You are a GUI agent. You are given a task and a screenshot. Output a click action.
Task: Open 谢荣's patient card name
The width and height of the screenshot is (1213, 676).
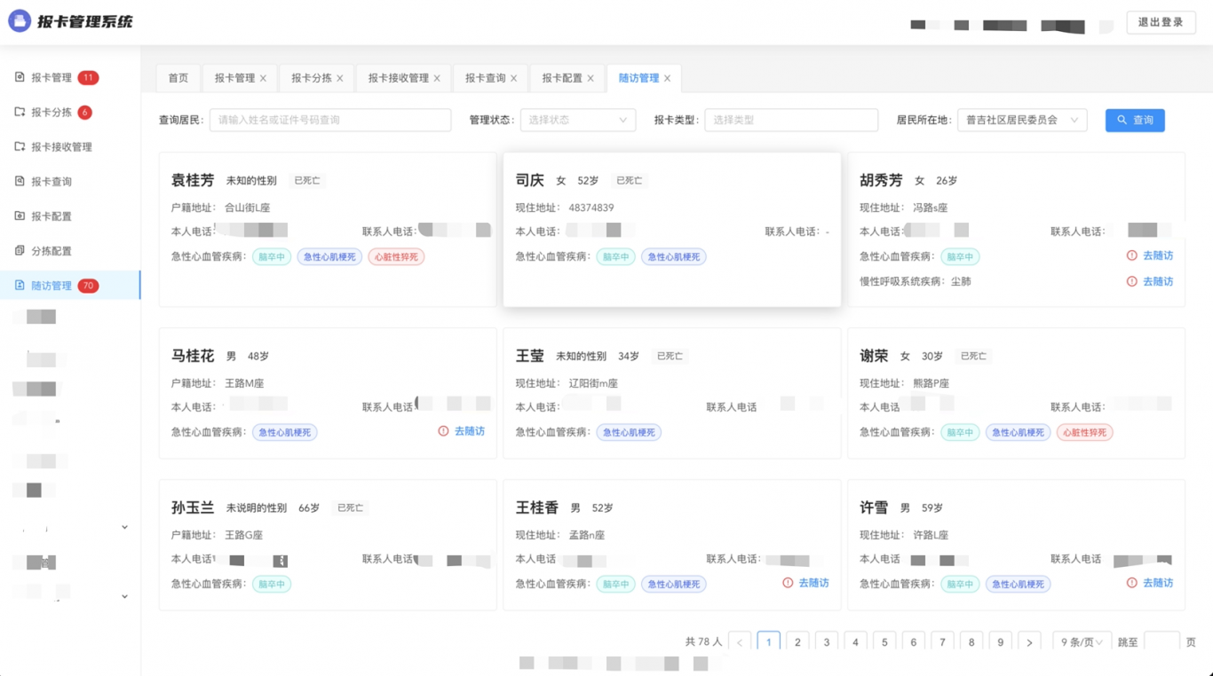pos(874,356)
